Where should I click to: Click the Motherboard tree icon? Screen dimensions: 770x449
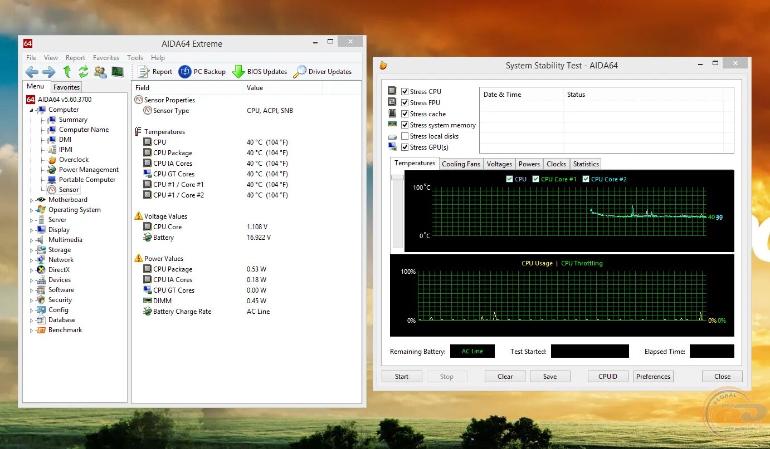[41, 200]
